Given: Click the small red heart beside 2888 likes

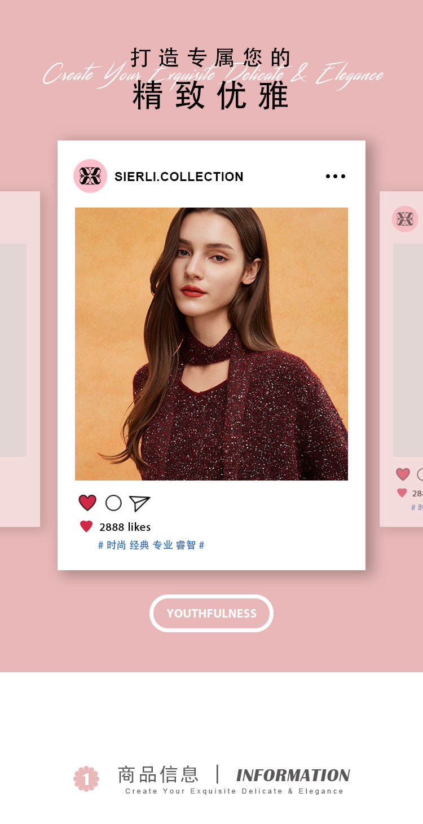Looking at the screenshot, I should [86, 526].
